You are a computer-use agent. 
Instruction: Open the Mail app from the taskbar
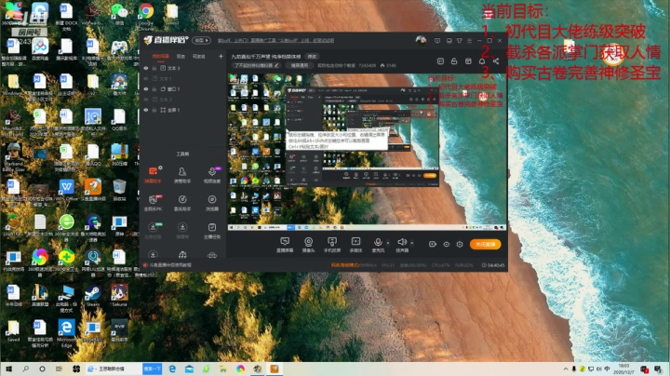point(189,369)
